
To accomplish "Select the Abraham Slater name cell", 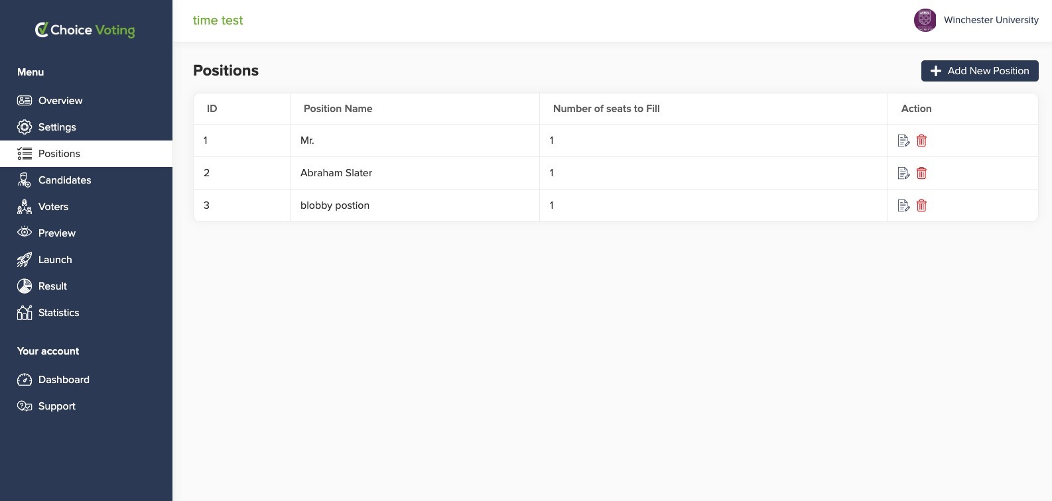I will point(415,173).
